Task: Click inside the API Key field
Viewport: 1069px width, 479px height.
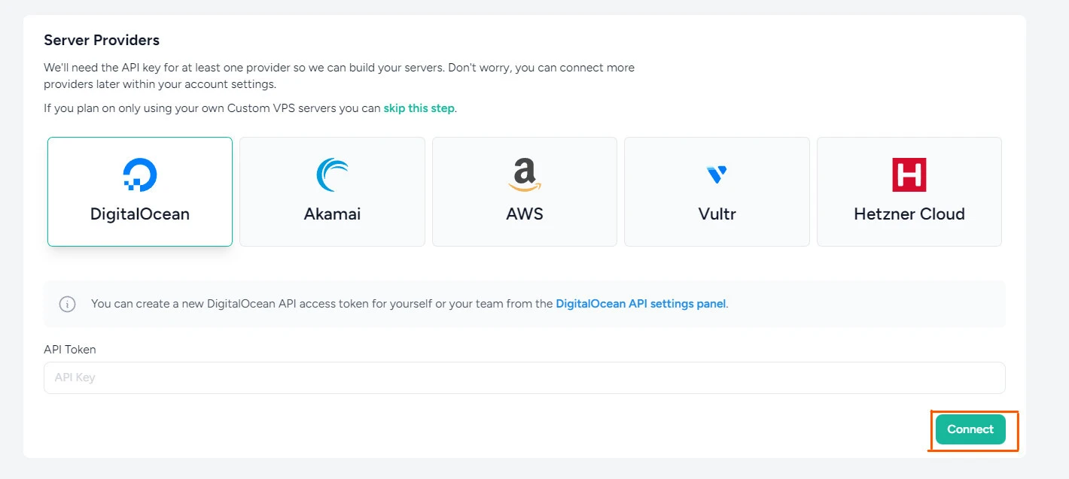Action: pyautogui.click(x=524, y=377)
